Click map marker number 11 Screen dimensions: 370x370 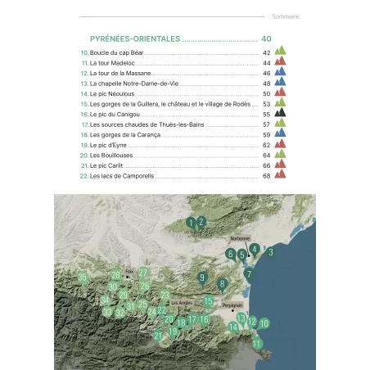[256, 344]
